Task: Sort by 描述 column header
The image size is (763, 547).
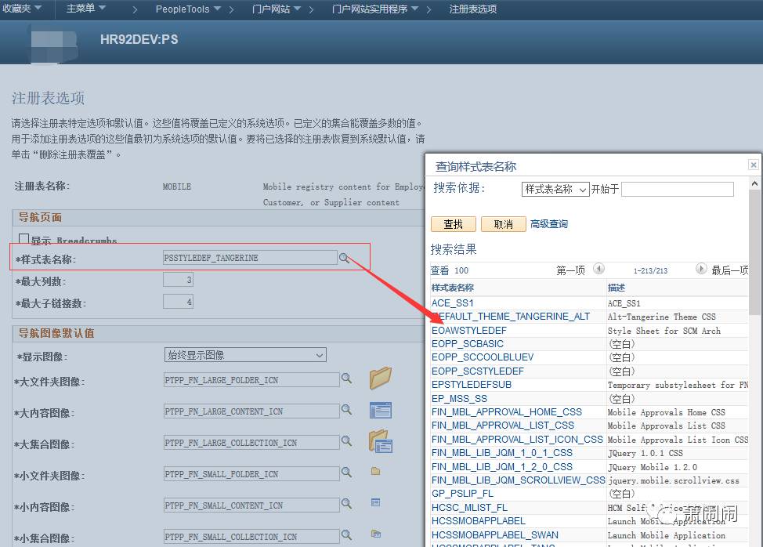Action: point(616,288)
